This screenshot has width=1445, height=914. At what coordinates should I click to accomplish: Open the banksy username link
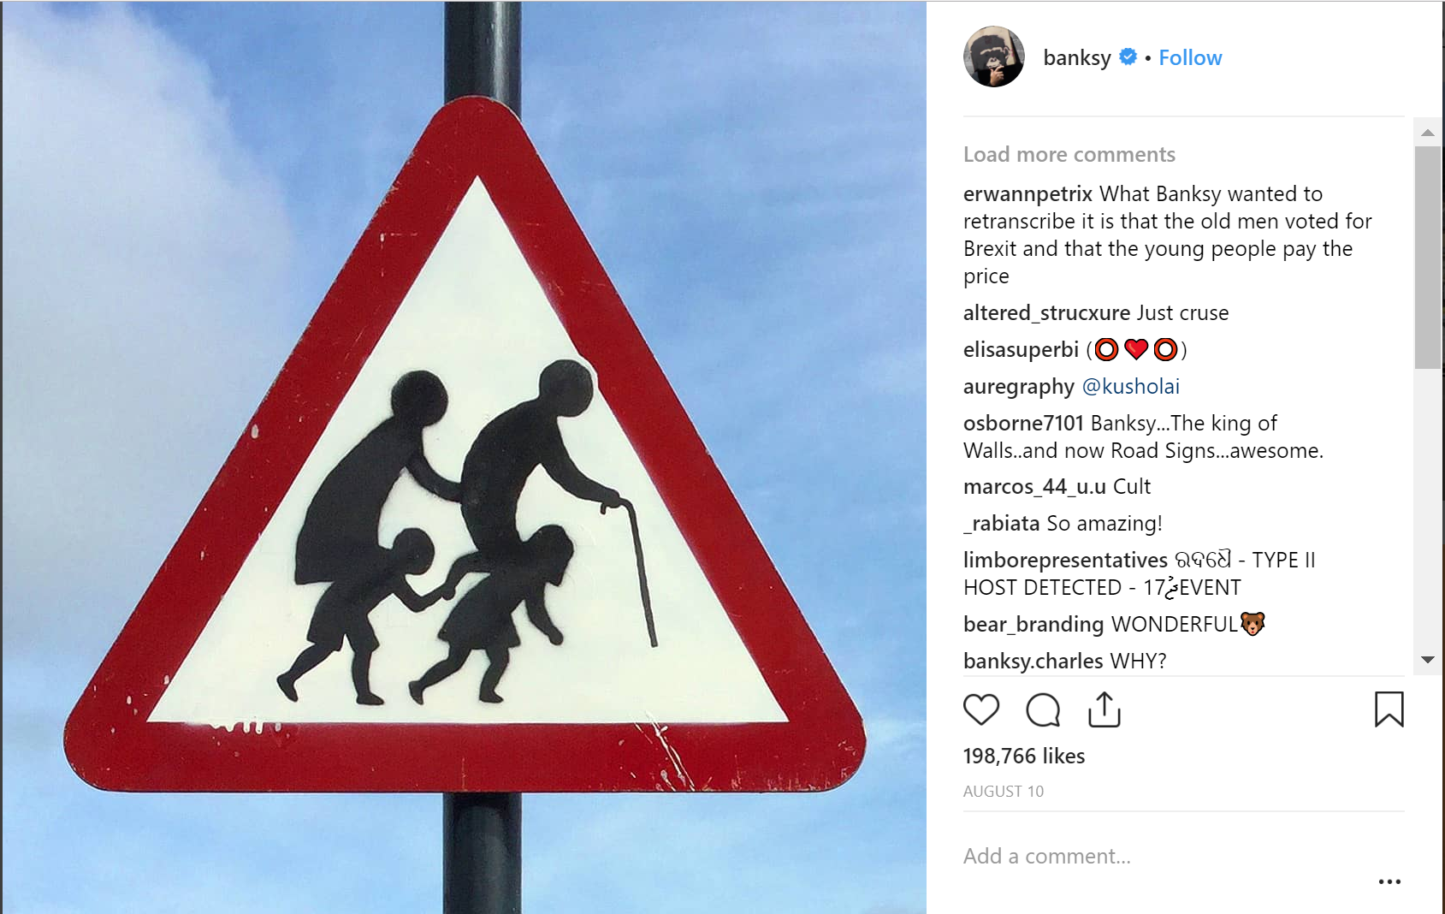pos(1077,57)
